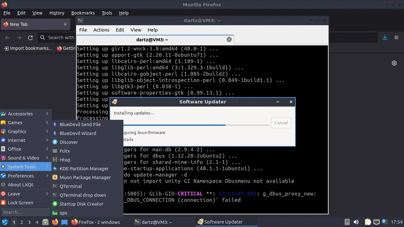Open file manager from panel quicklaunch
Image resolution: width=404 pixels, height=227 pixels.
45,222
